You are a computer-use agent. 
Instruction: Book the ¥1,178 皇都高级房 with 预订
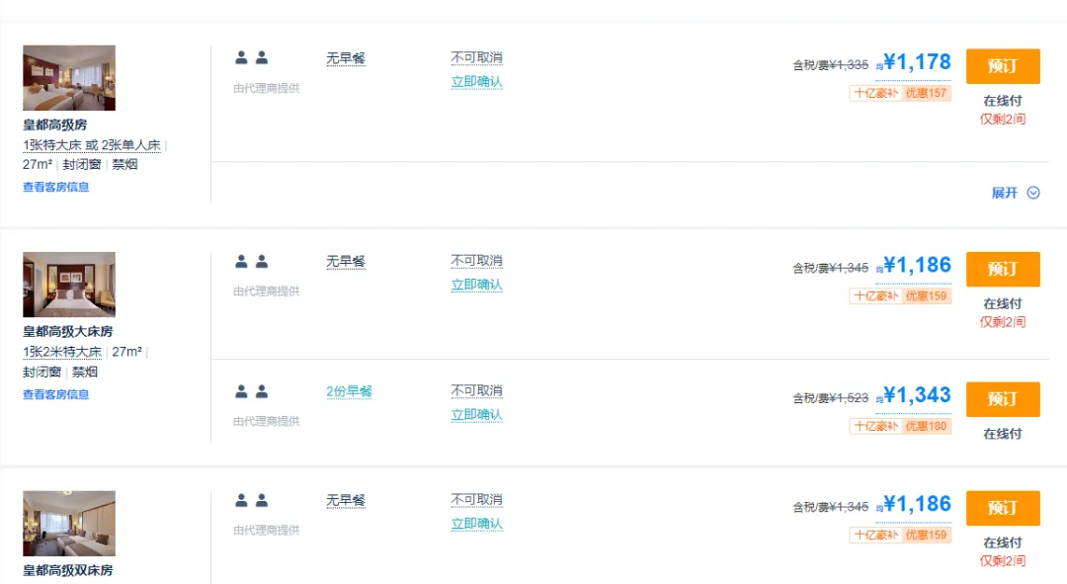point(1002,66)
